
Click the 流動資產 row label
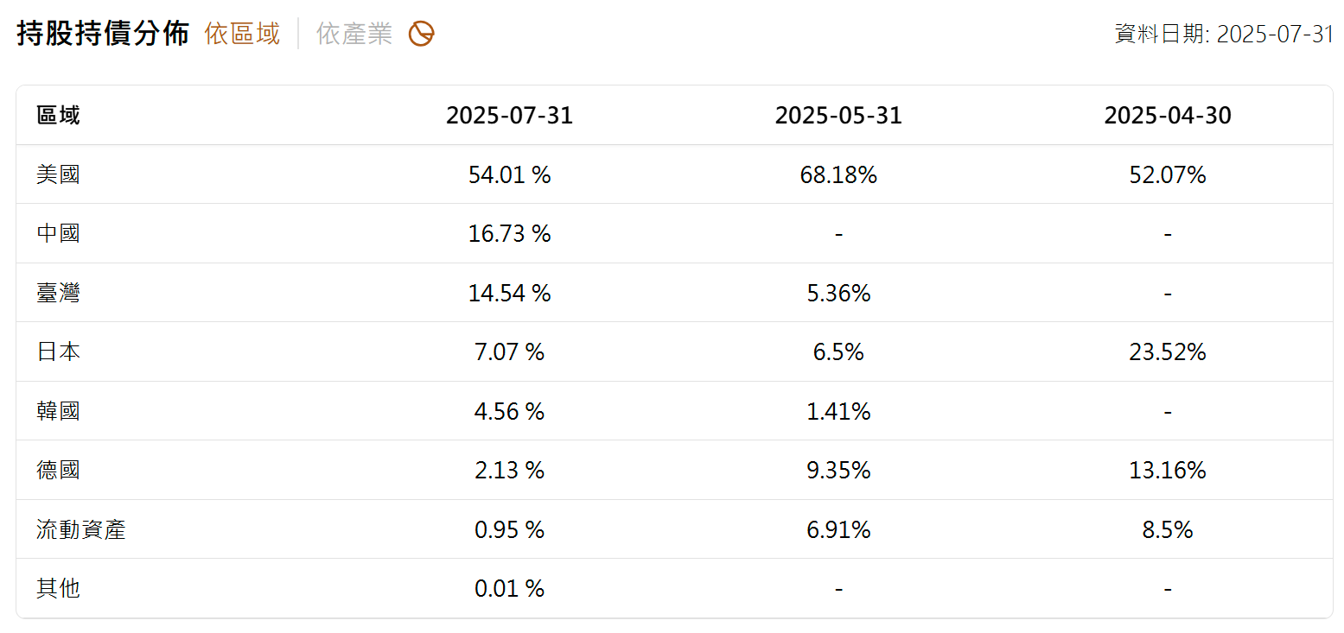pos(81,530)
